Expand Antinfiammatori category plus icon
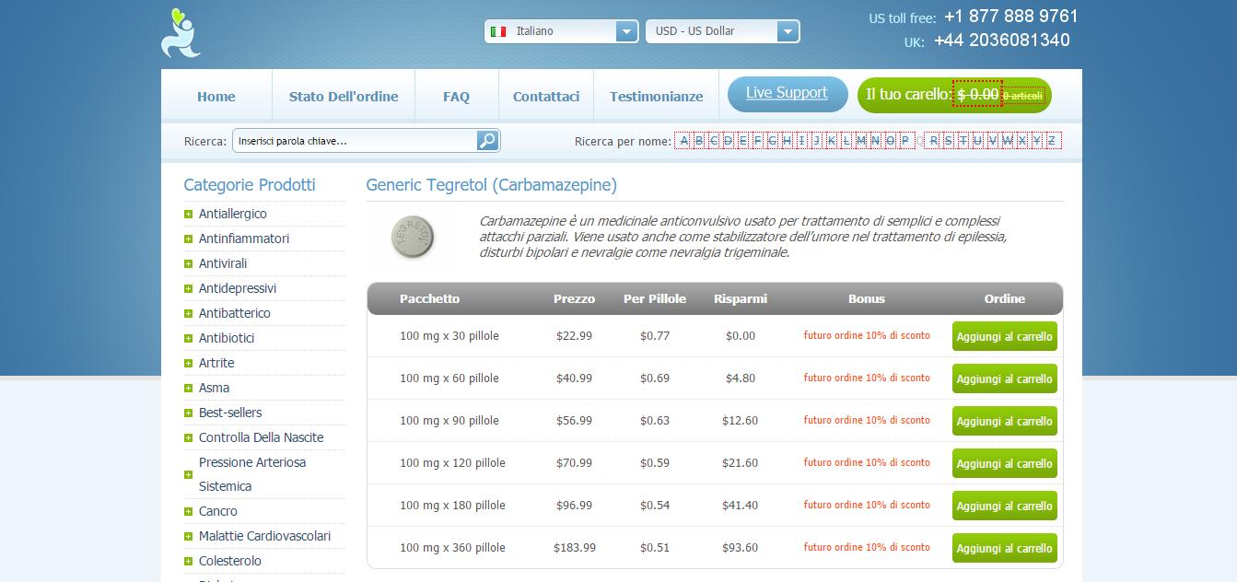 188,239
